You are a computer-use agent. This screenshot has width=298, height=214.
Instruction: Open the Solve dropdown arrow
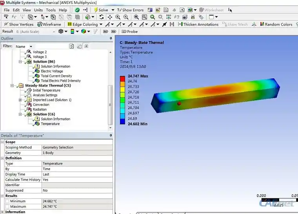113,10
